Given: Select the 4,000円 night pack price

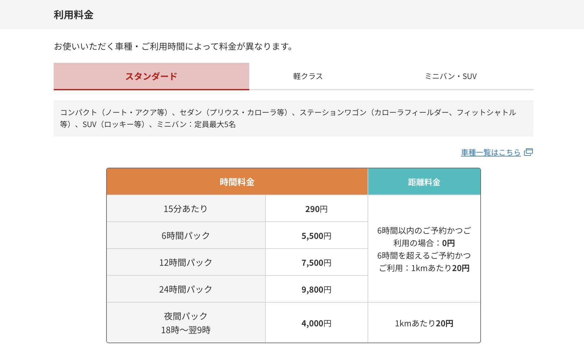Looking at the screenshot, I should coord(316,323).
